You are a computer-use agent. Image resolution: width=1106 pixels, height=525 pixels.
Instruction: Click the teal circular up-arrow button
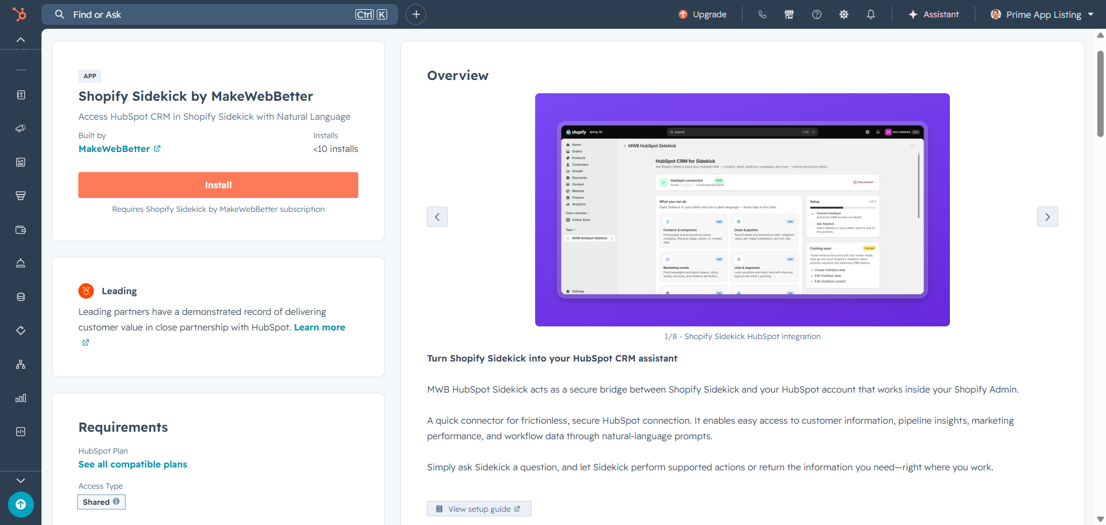(21, 505)
